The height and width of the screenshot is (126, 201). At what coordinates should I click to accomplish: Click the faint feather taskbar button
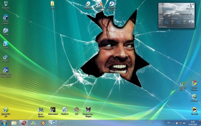(63, 123)
